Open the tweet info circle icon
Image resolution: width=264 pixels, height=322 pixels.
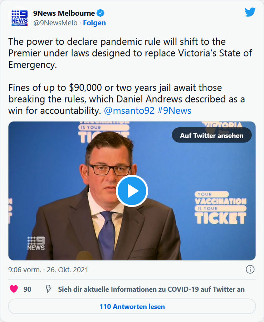coord(250,269)
